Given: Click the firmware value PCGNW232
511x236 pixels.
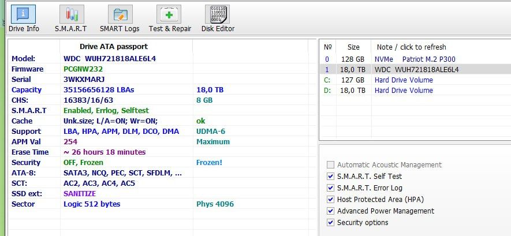Looking at the screenshot, I should 83,69.
